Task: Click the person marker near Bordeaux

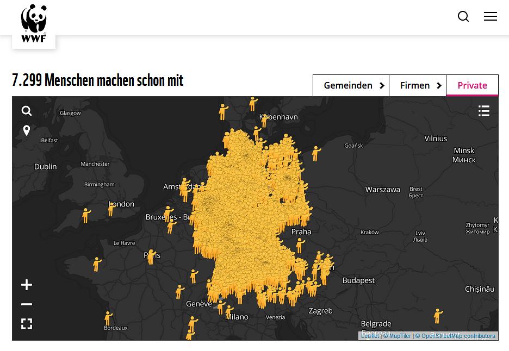Action: point(108,317)
